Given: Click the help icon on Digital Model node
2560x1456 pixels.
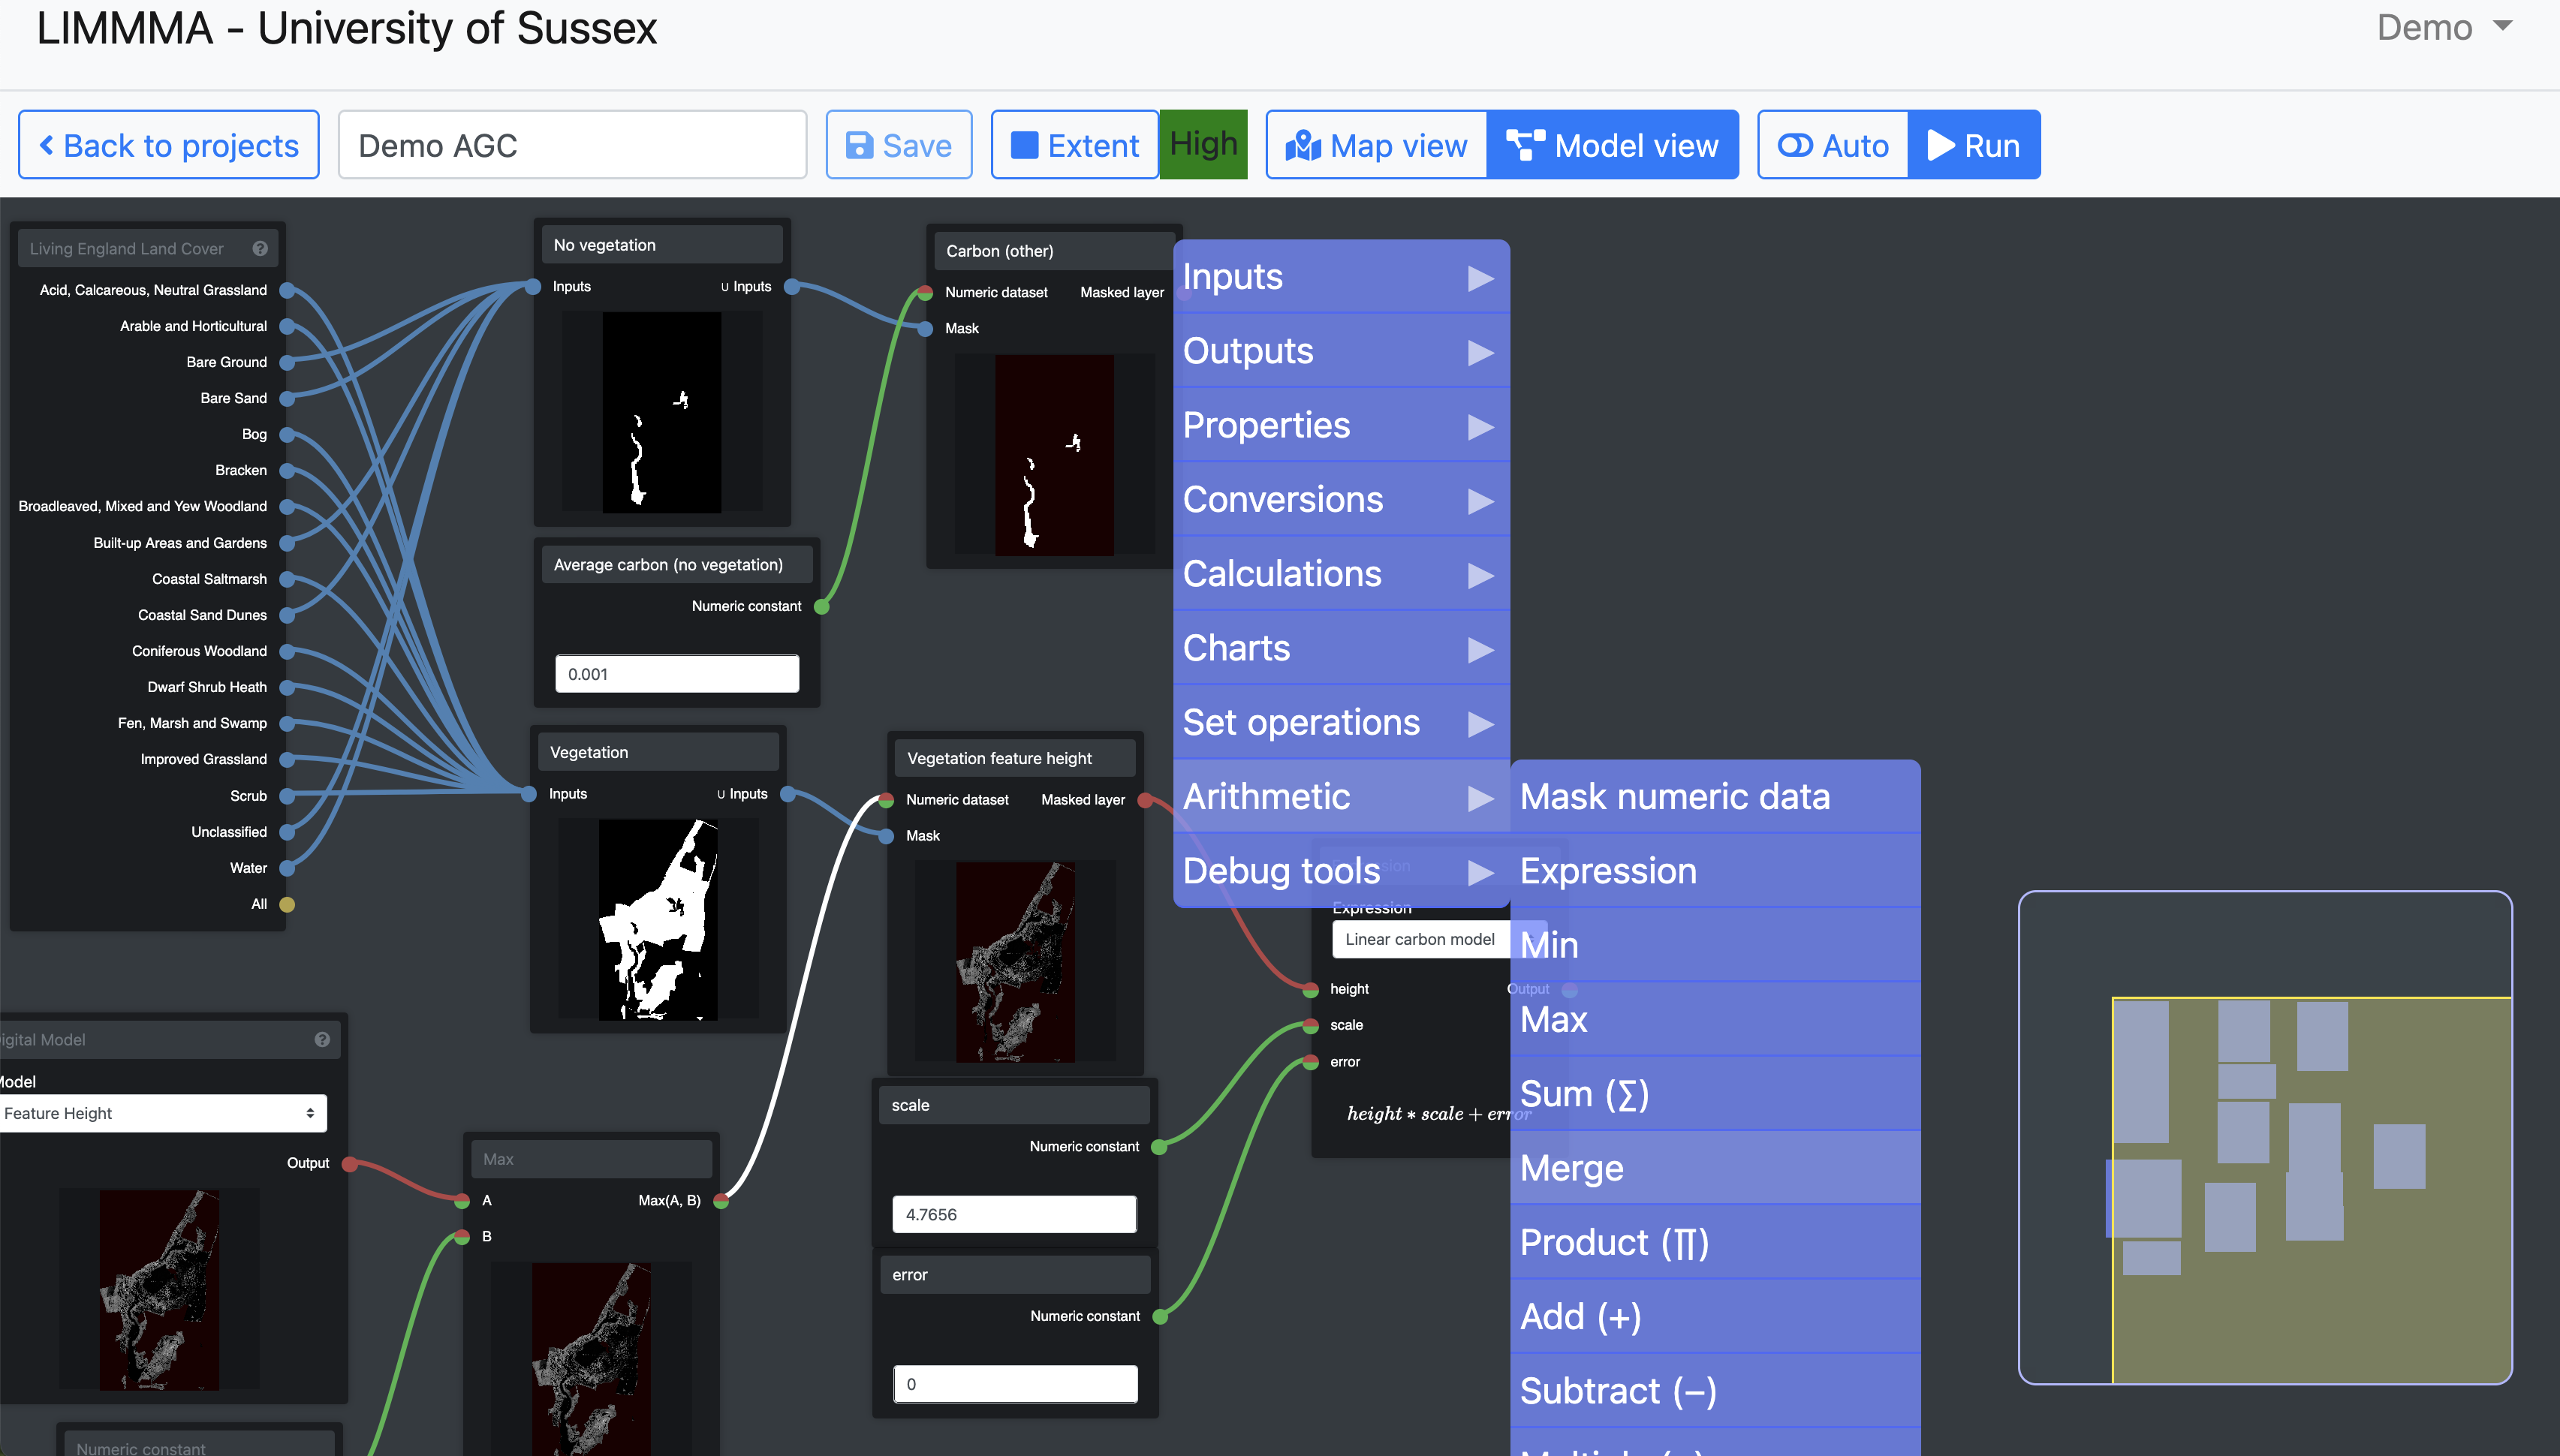Looking at the screenshot, I should click(x=322, y=1039).
